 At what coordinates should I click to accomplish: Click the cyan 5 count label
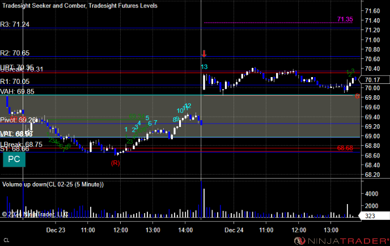[x=147, y=118]
